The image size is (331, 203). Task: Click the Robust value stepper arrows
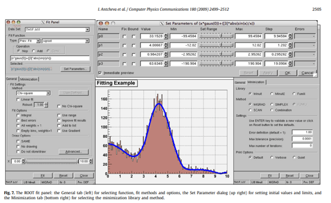46,105
